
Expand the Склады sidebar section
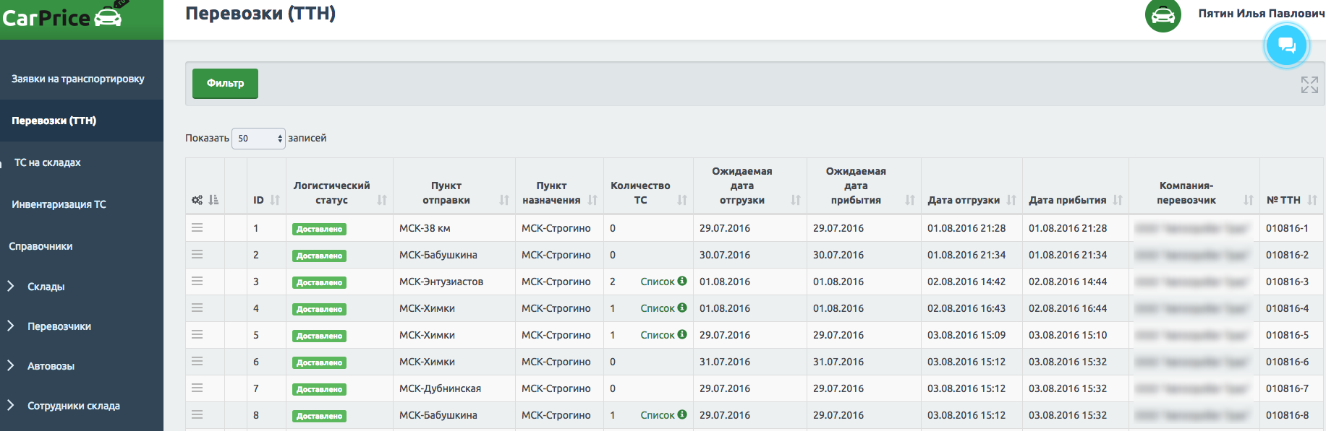(x=46, y=287)
